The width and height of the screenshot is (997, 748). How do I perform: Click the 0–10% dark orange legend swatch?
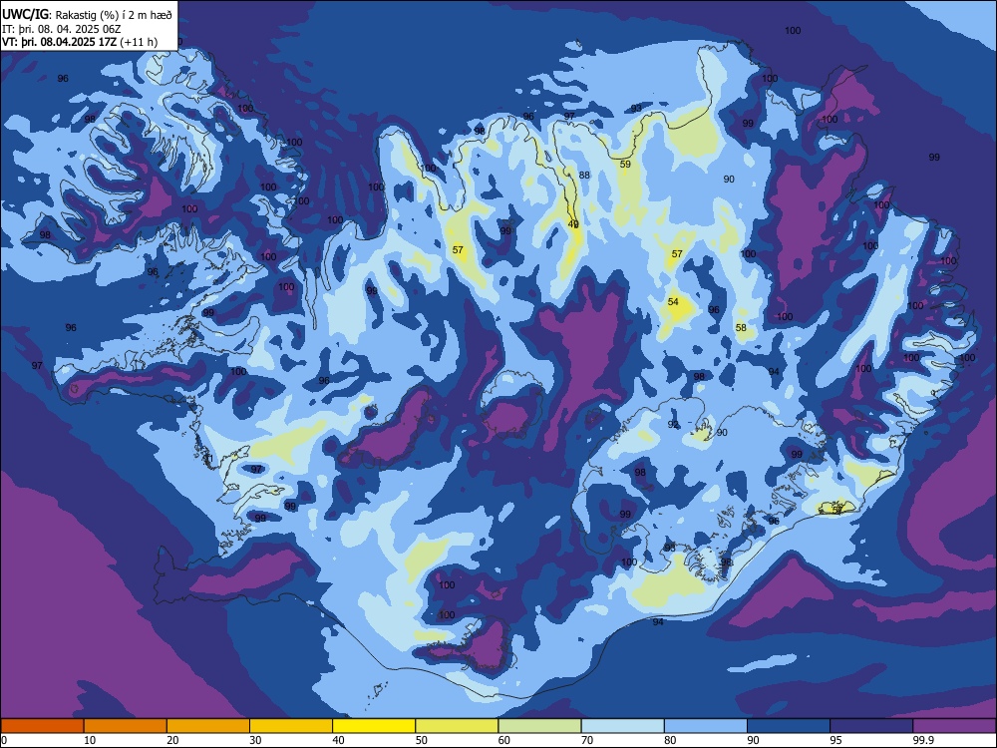pos(43,726)
